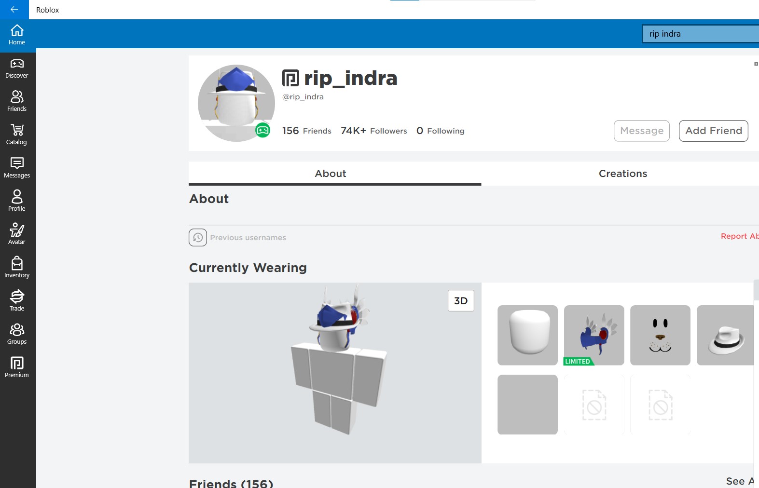759x488 pixels.
Task: Go back with the arrow button
Action: point(14,9)
